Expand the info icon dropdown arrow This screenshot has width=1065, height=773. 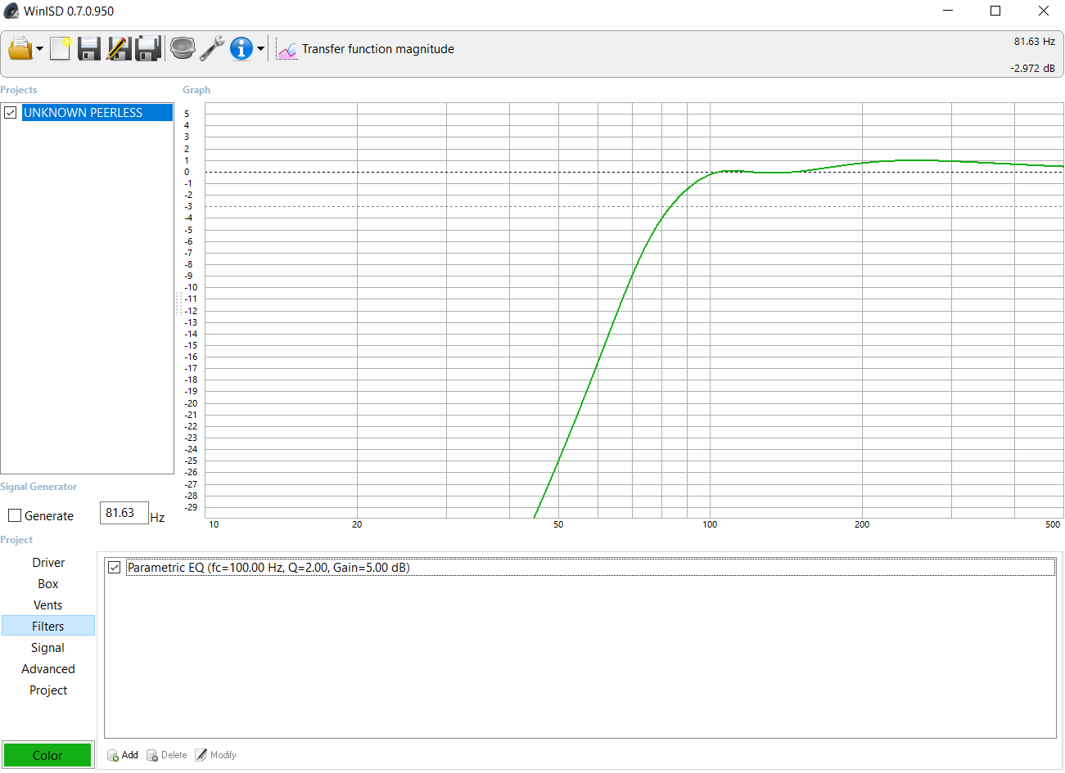pos(261,49)
